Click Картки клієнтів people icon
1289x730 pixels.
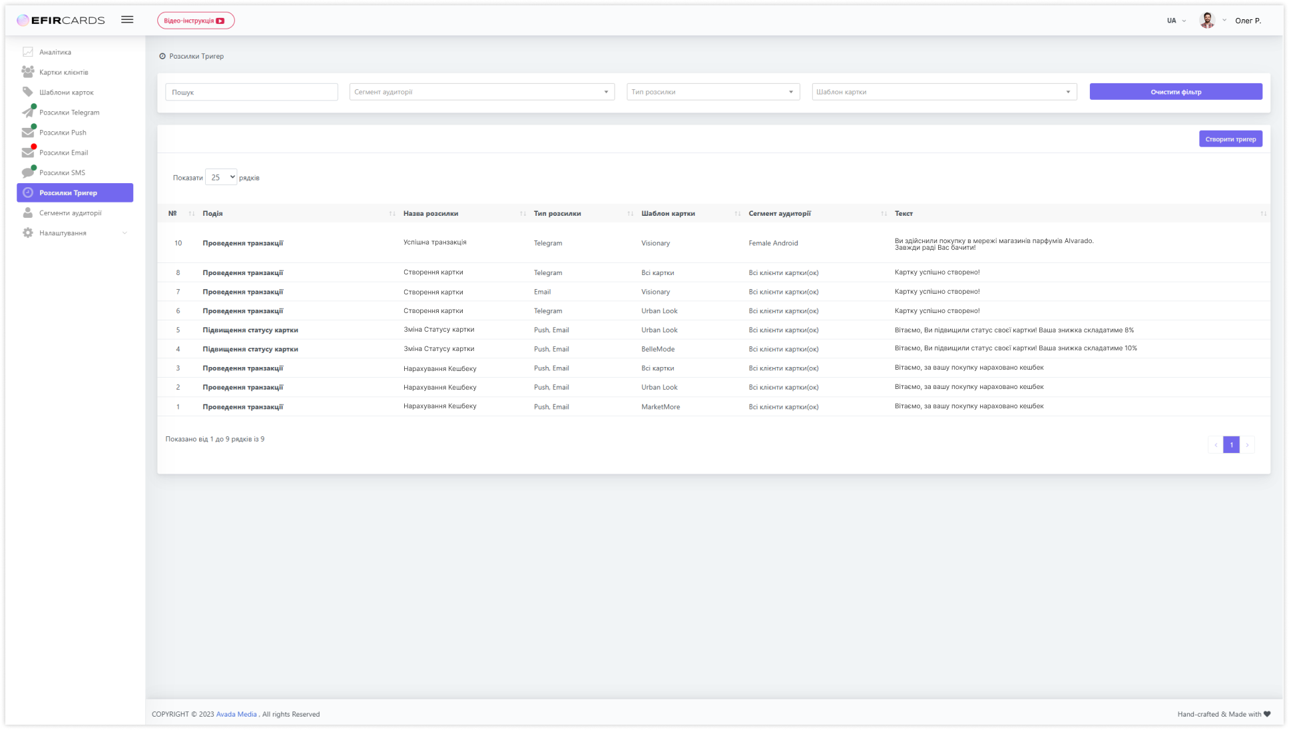(28, 72)
